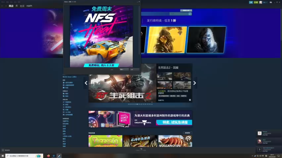
Task: Click the first 生死狙击2 screenshot
Action: tap(164, 76)
